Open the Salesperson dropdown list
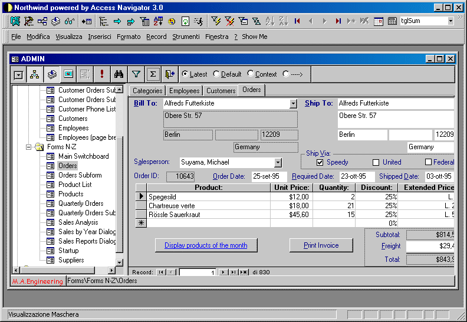The width and height of the screenshot is (467, 322). click(278, 162)
